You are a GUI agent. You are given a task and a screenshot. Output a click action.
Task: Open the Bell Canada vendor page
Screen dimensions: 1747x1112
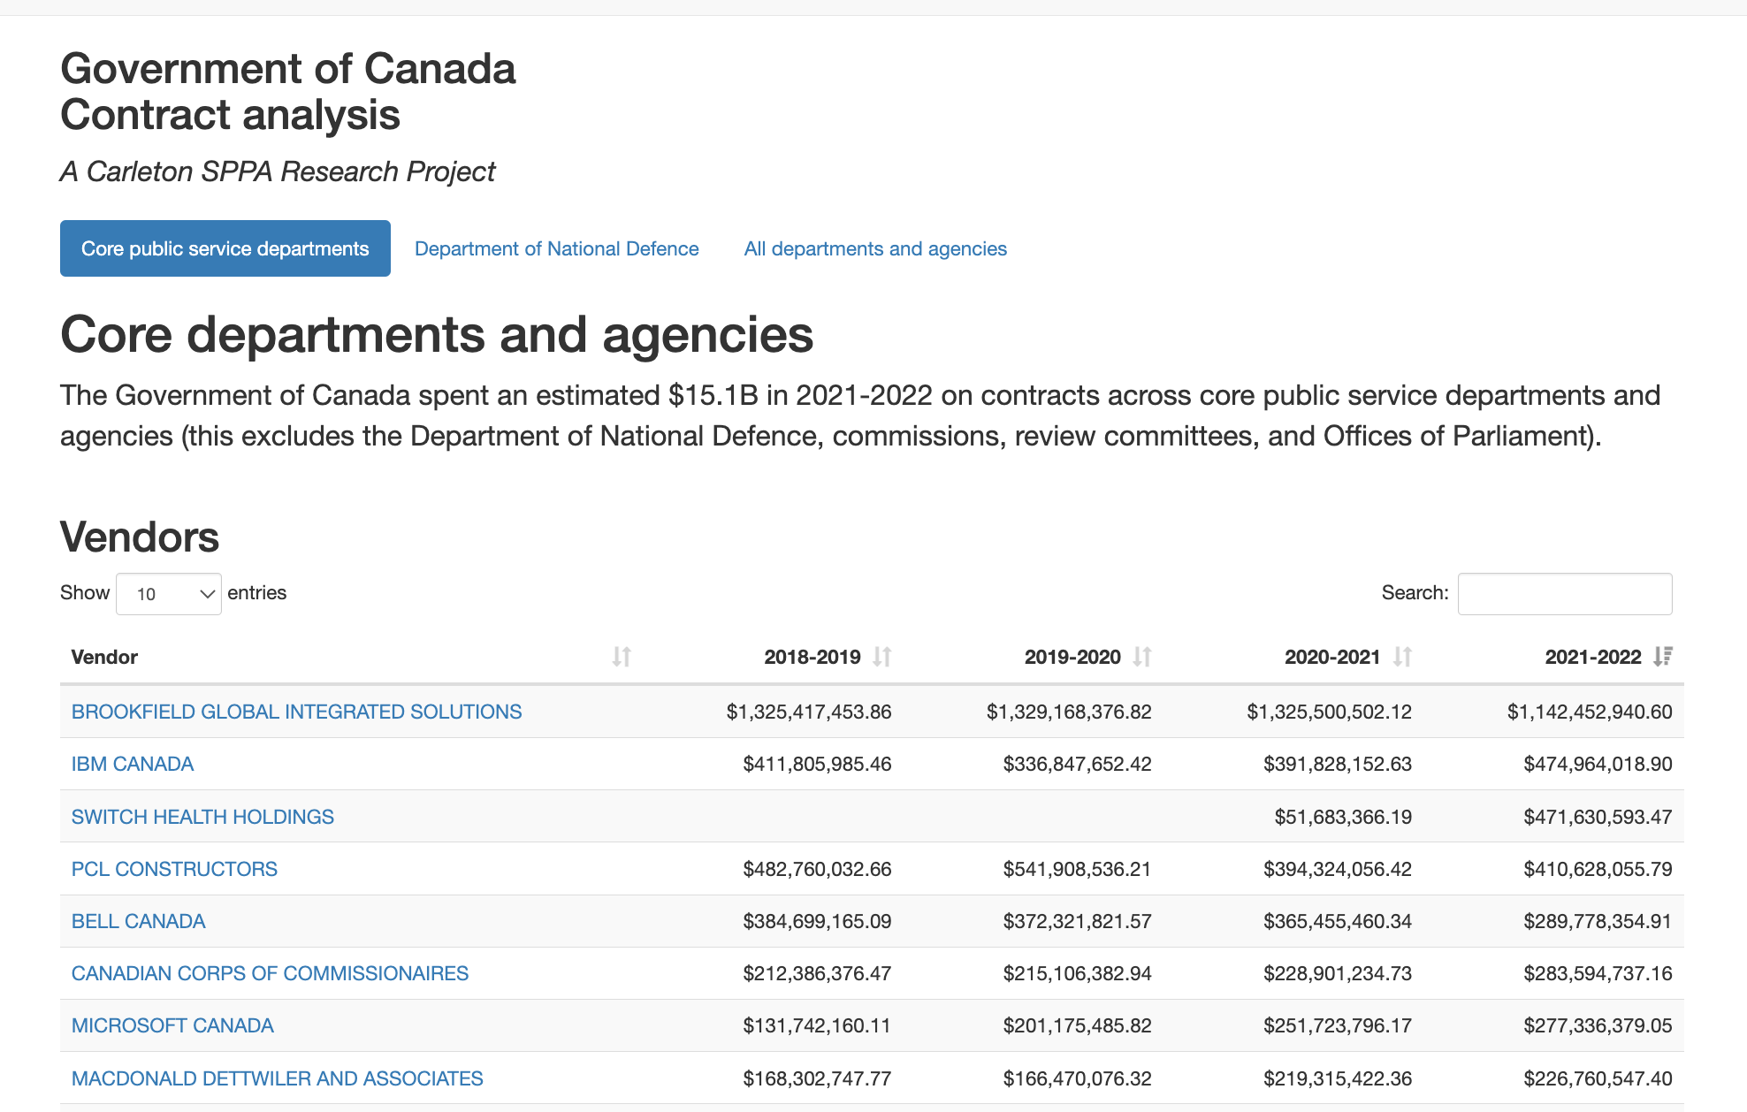click(x=138, y=921)
